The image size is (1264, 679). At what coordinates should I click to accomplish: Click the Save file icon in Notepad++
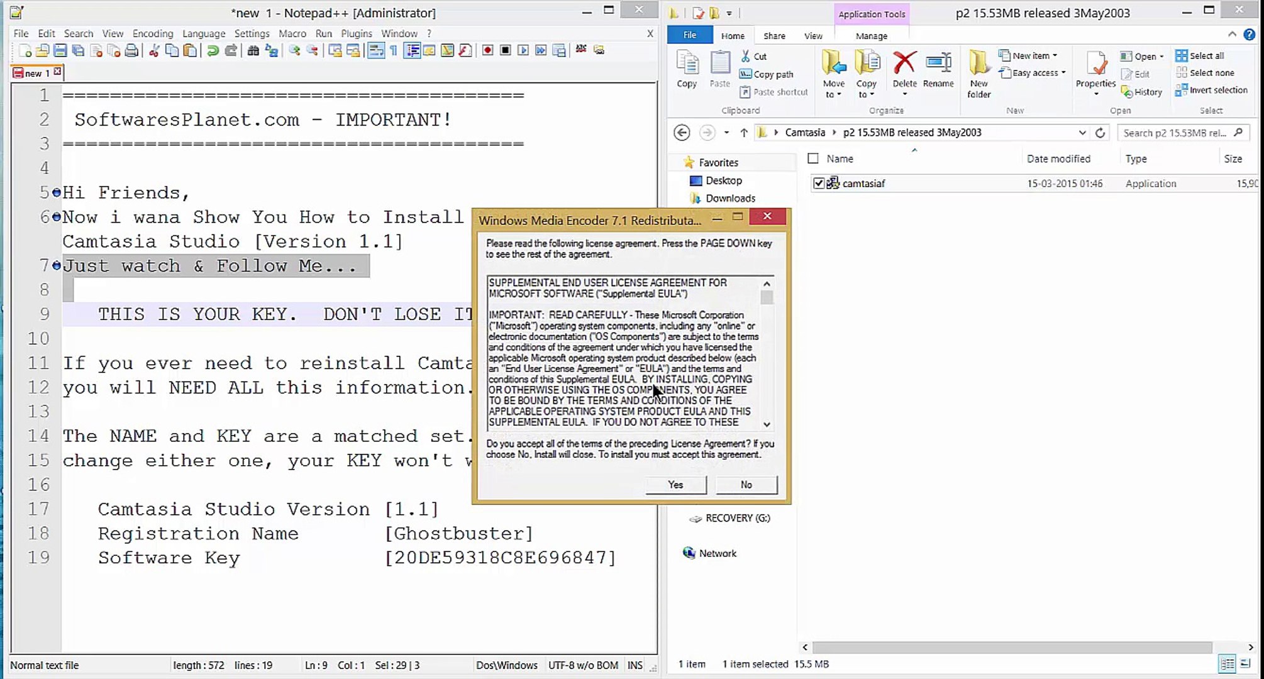pyautogui.click(x=60, y=50)
